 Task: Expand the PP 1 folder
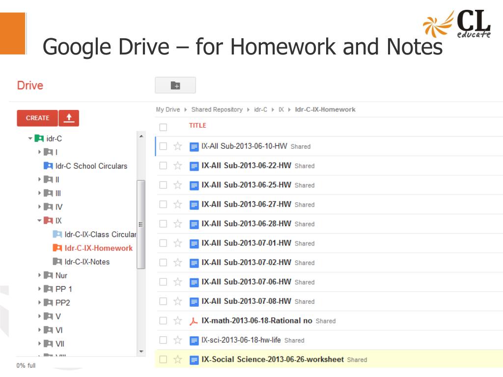pyautogui.click(x=39, y=289)
